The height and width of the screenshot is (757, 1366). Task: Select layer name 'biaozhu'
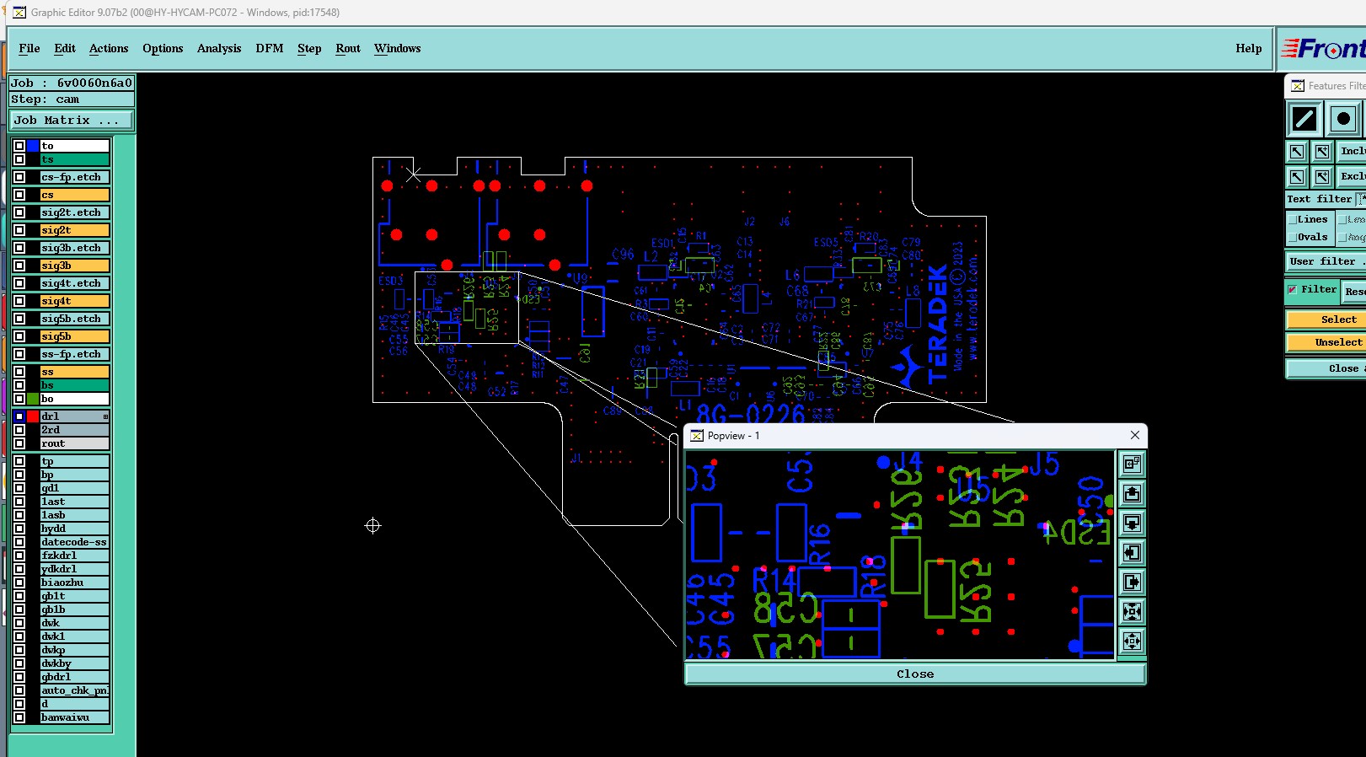(75, 583)
